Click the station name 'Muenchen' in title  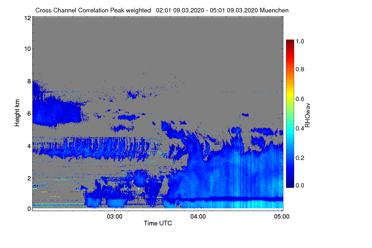point(274,10)
